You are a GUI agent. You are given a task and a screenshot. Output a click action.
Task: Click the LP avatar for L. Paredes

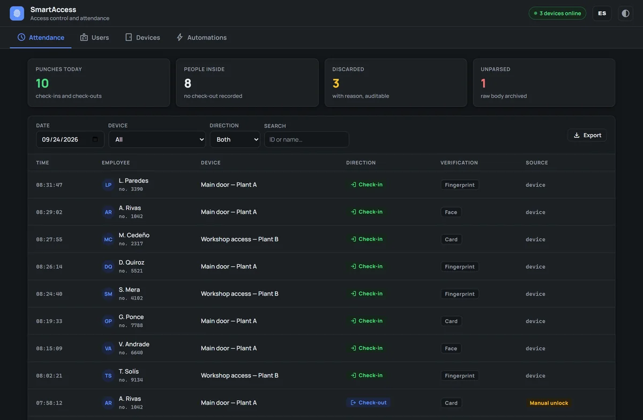[108, 185]
